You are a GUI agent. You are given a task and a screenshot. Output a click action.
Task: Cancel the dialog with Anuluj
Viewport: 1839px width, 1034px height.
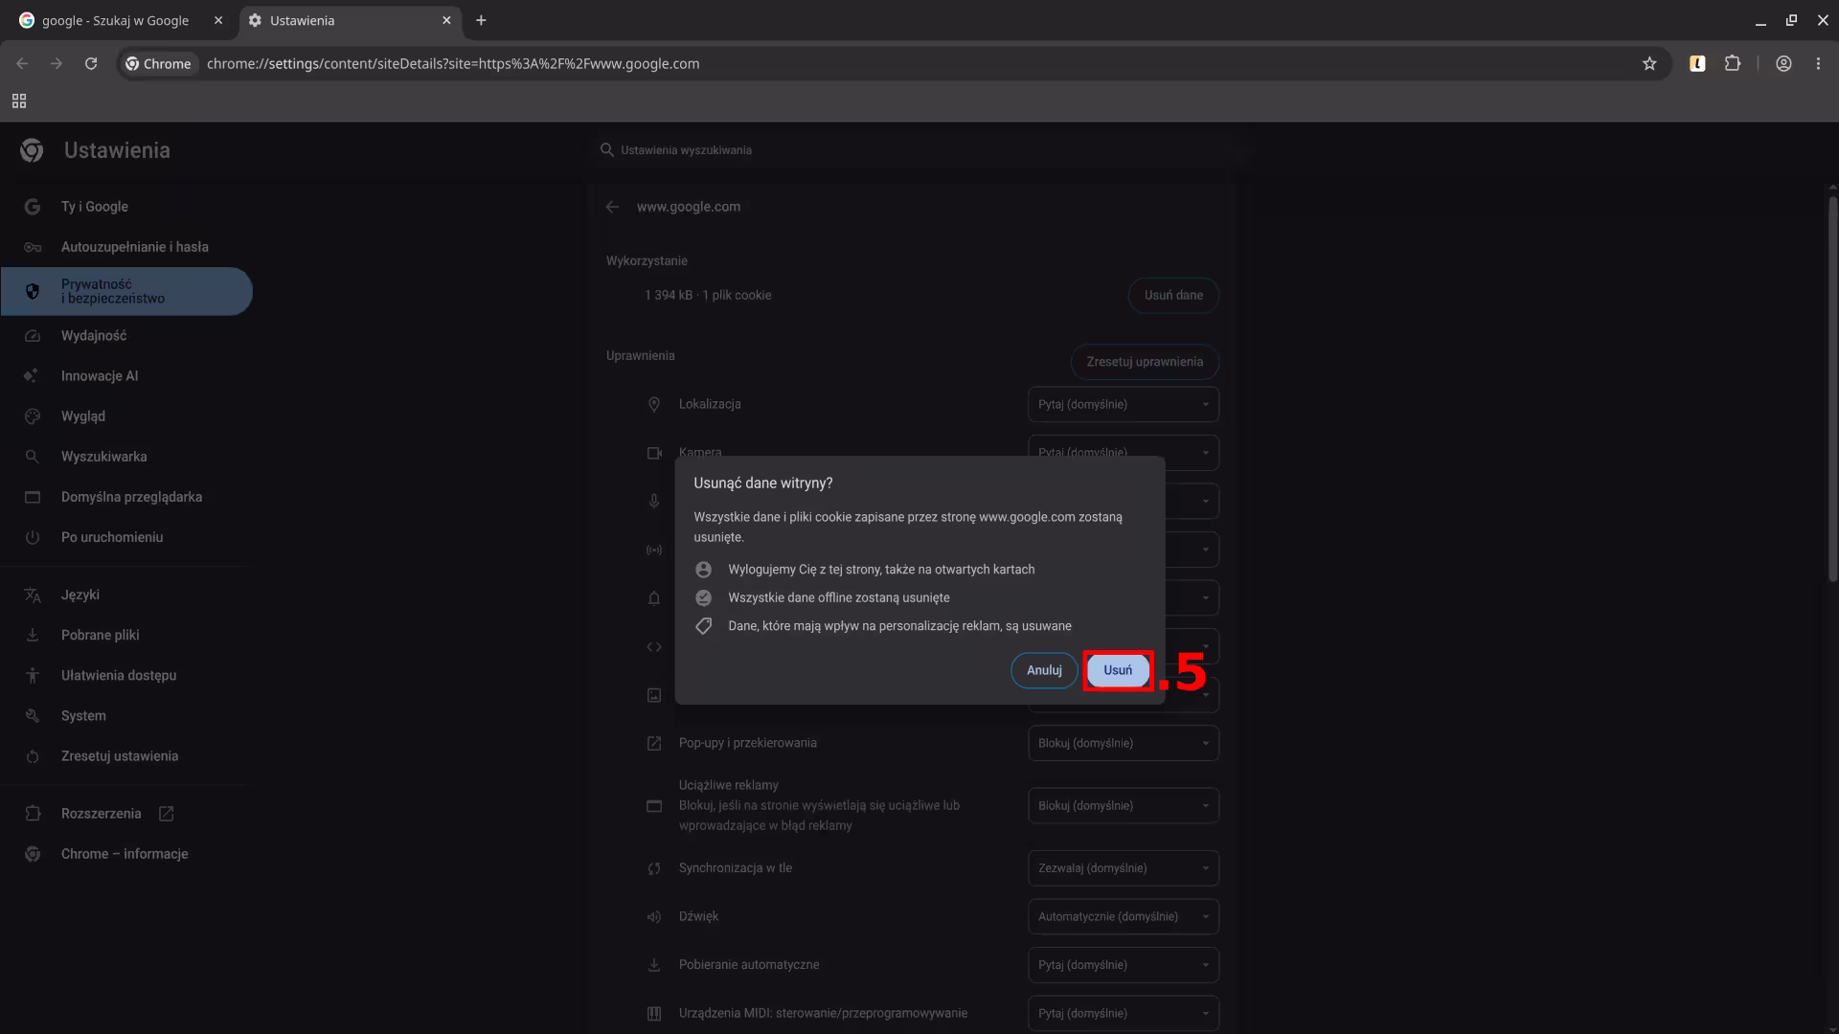(1044, 670)
